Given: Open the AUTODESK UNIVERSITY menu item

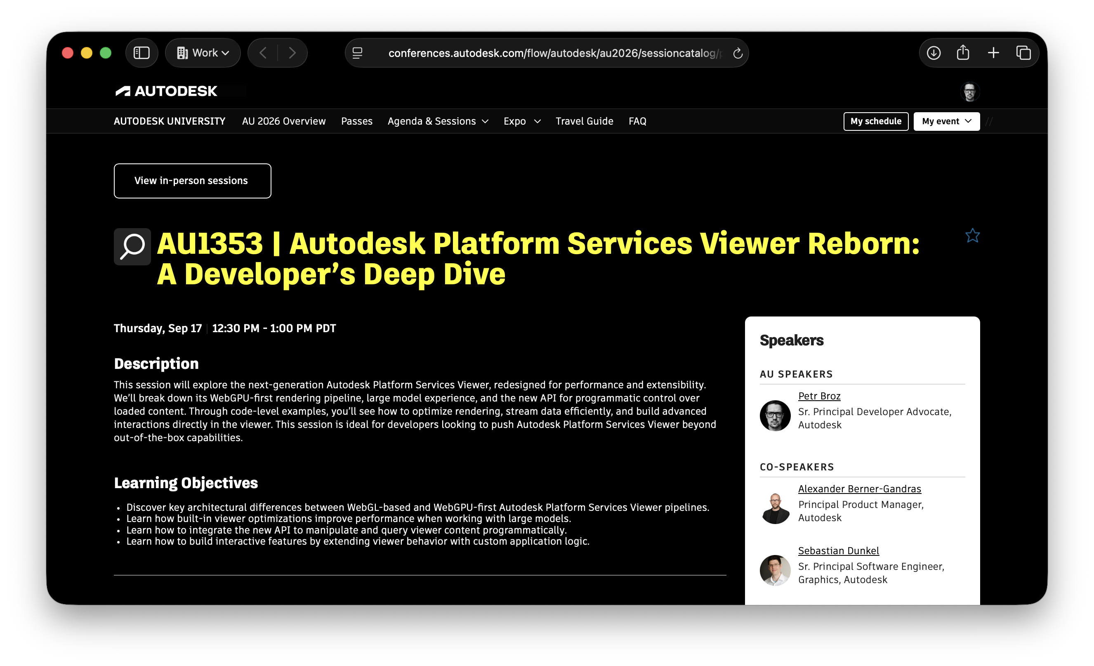Looking at the screenshot, I should (170, 121).
